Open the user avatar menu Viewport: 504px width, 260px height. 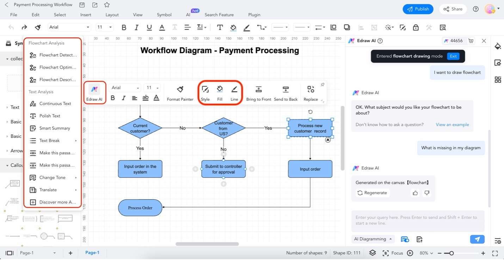pyautogui.click(x=492, y=9)
